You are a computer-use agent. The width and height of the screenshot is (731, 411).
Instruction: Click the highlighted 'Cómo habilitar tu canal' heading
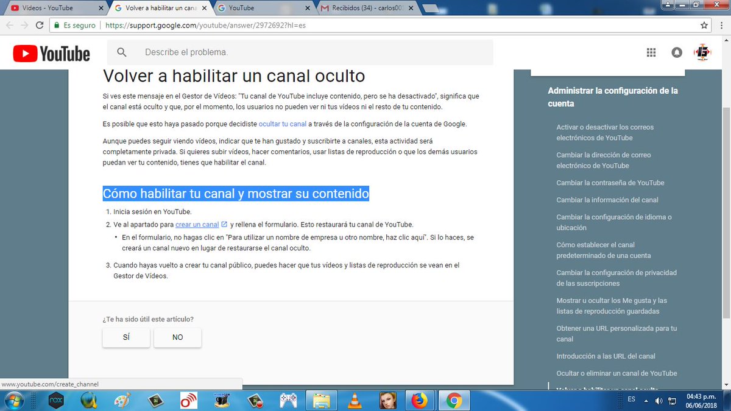click(x=236, y=194)
